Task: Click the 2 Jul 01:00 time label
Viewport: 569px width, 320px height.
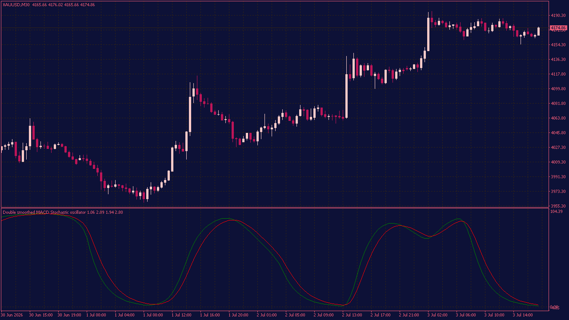Action: 267,315
